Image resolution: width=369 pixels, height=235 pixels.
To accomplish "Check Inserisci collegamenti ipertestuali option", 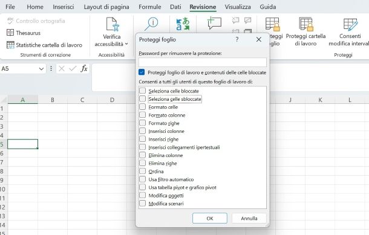I will (x=142, y=147).
